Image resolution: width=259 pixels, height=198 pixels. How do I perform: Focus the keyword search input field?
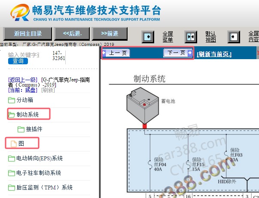point(24,55)
